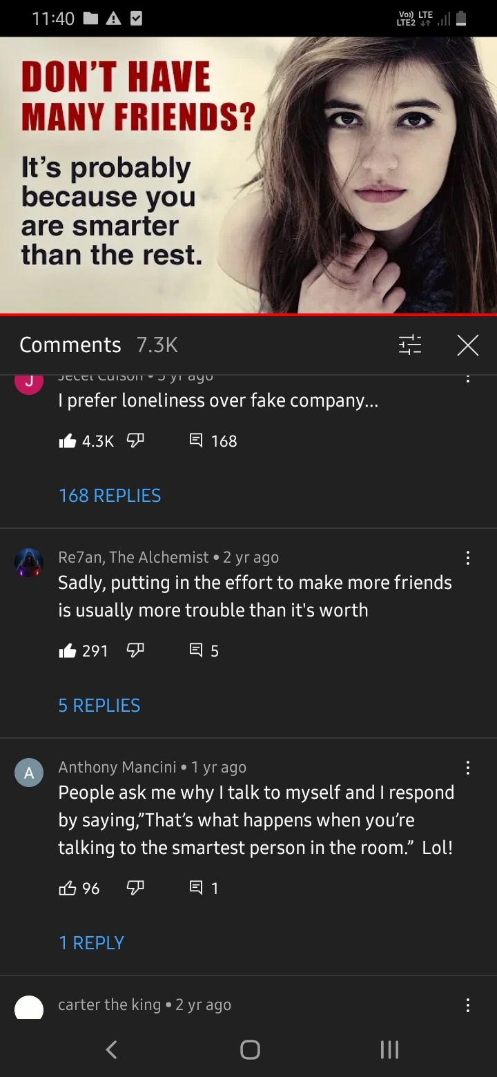
Task: Open options menu for Re7an's comment
Action: (467, 558)
